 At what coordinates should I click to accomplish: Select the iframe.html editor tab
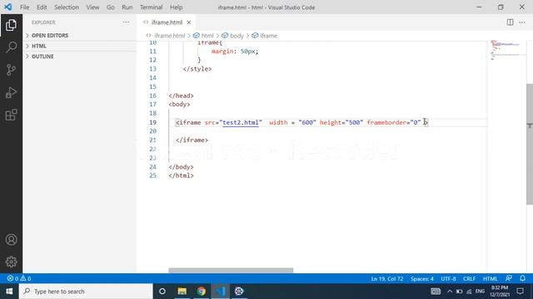167,22
